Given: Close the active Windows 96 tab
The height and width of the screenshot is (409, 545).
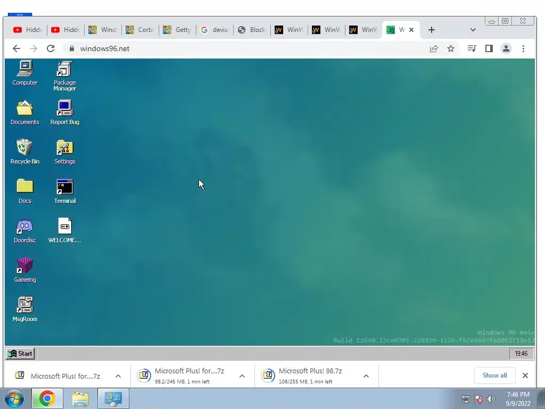Looking at the screenshot, I should [411, 30].
